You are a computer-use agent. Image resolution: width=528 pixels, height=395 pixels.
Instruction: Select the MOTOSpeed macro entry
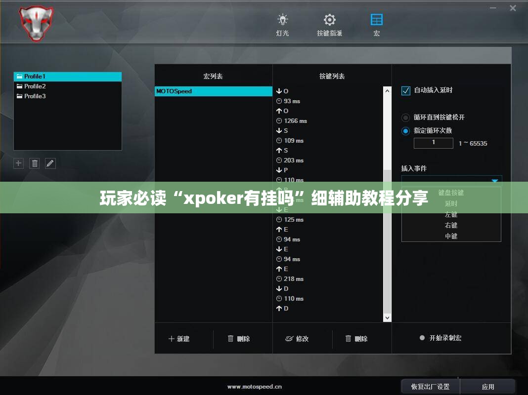click(x=214, y=91)
